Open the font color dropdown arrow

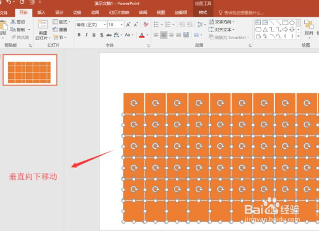pyautogui.click(x=147, y=35)
